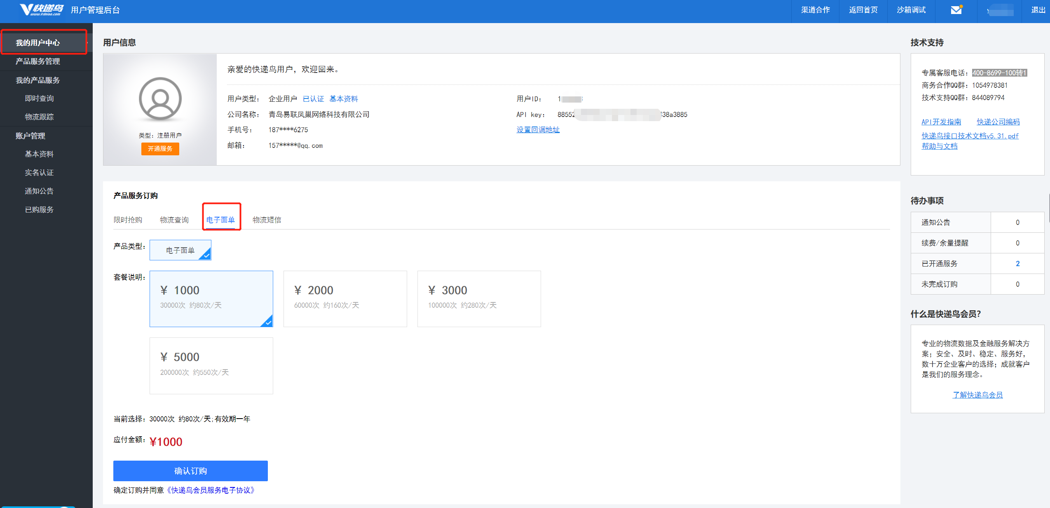Image resolution: width=1050 pixels, height=508 pixels.
Task: Click the 通知公告 row in 待办事项
Action: 977,222
